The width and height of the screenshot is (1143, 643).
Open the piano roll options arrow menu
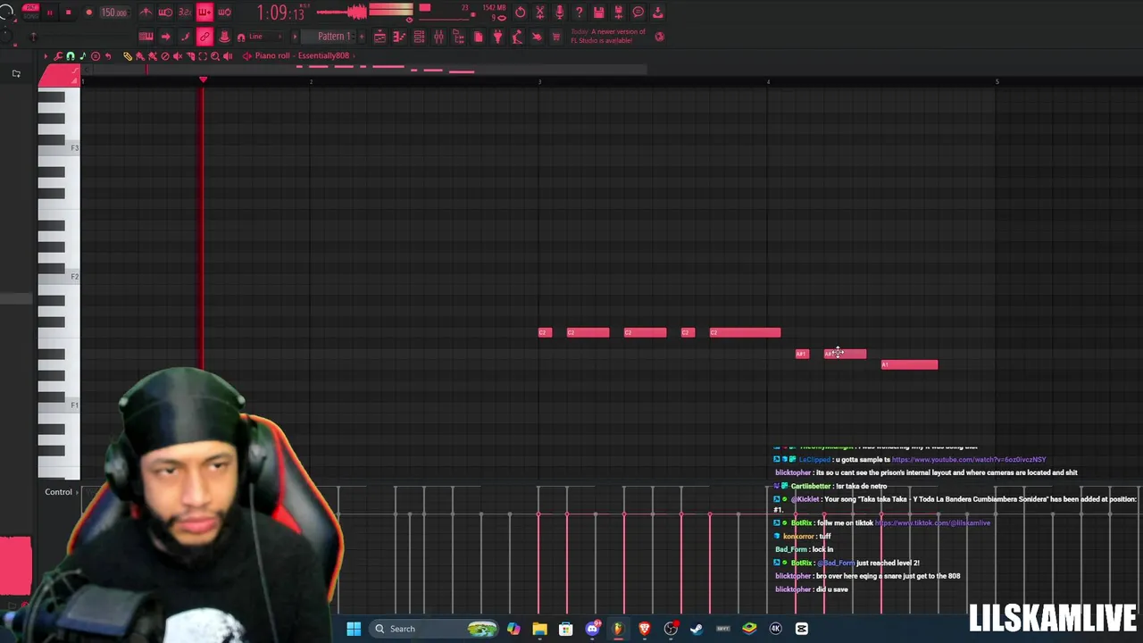click(x=46, y=56)
